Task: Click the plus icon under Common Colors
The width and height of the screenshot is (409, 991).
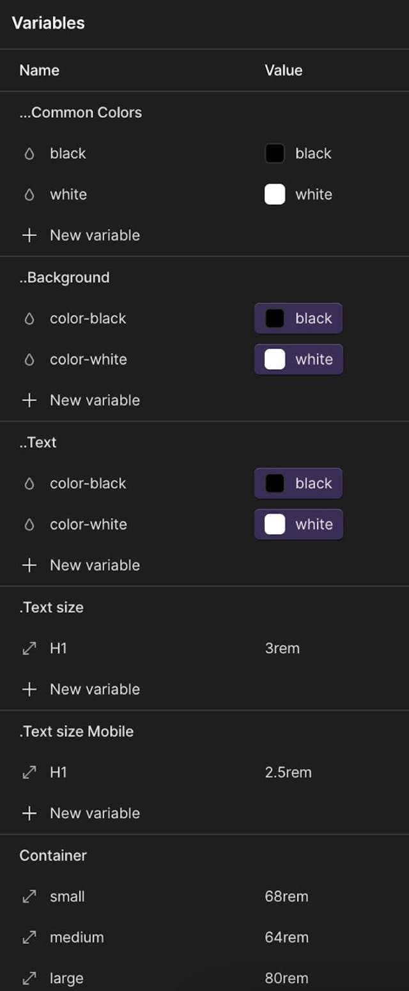Action: pyautogui.click(x=29, y=235)
